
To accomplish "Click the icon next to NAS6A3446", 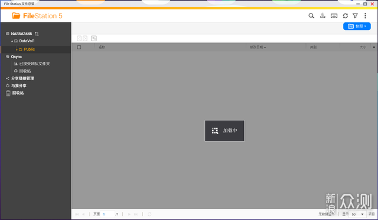I will (37, 34).
